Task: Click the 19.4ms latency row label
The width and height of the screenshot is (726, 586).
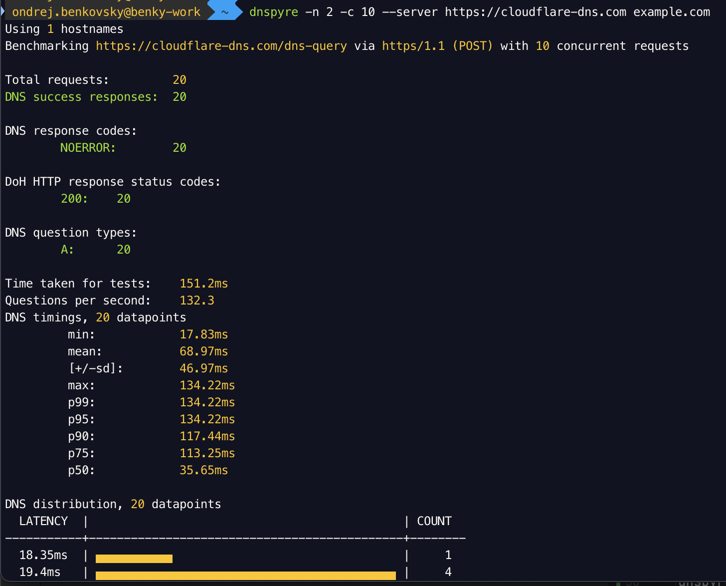Action: coord(40,572)
